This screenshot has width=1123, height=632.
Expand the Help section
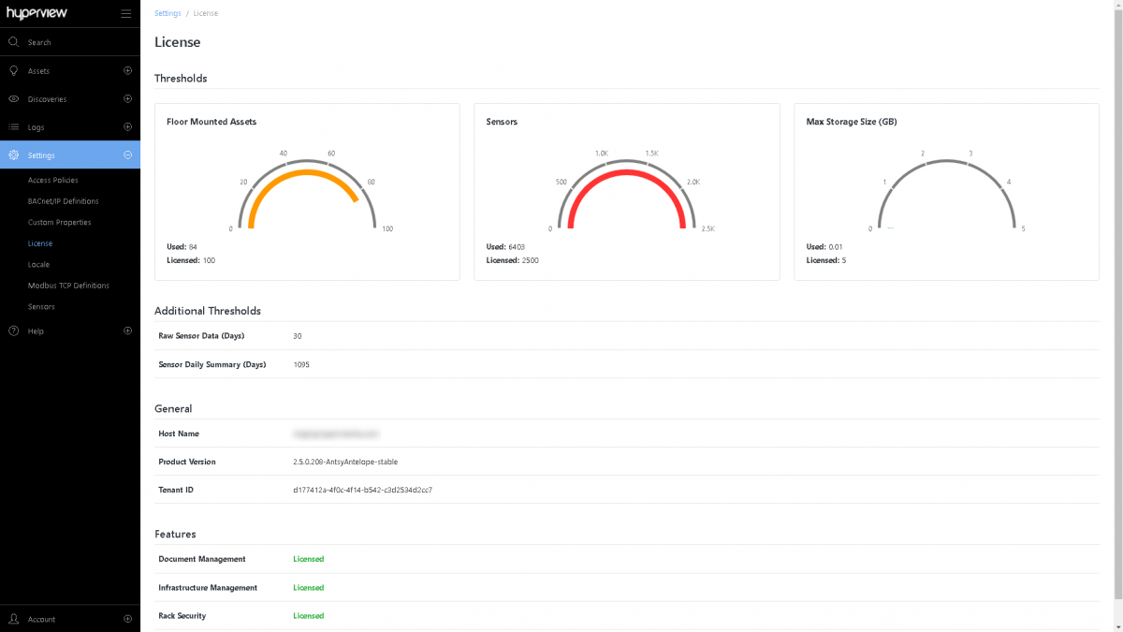[x=127, y=331]
